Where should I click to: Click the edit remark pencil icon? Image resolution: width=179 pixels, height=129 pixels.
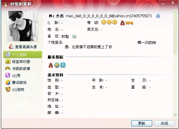coord(74,37)
